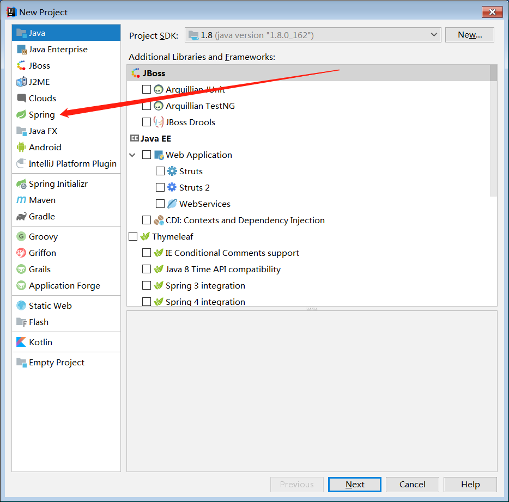This screenshot has width=509, height=502.
Task: Tick the Spring 4 integration checkbox
Action: tap(147, 302)
